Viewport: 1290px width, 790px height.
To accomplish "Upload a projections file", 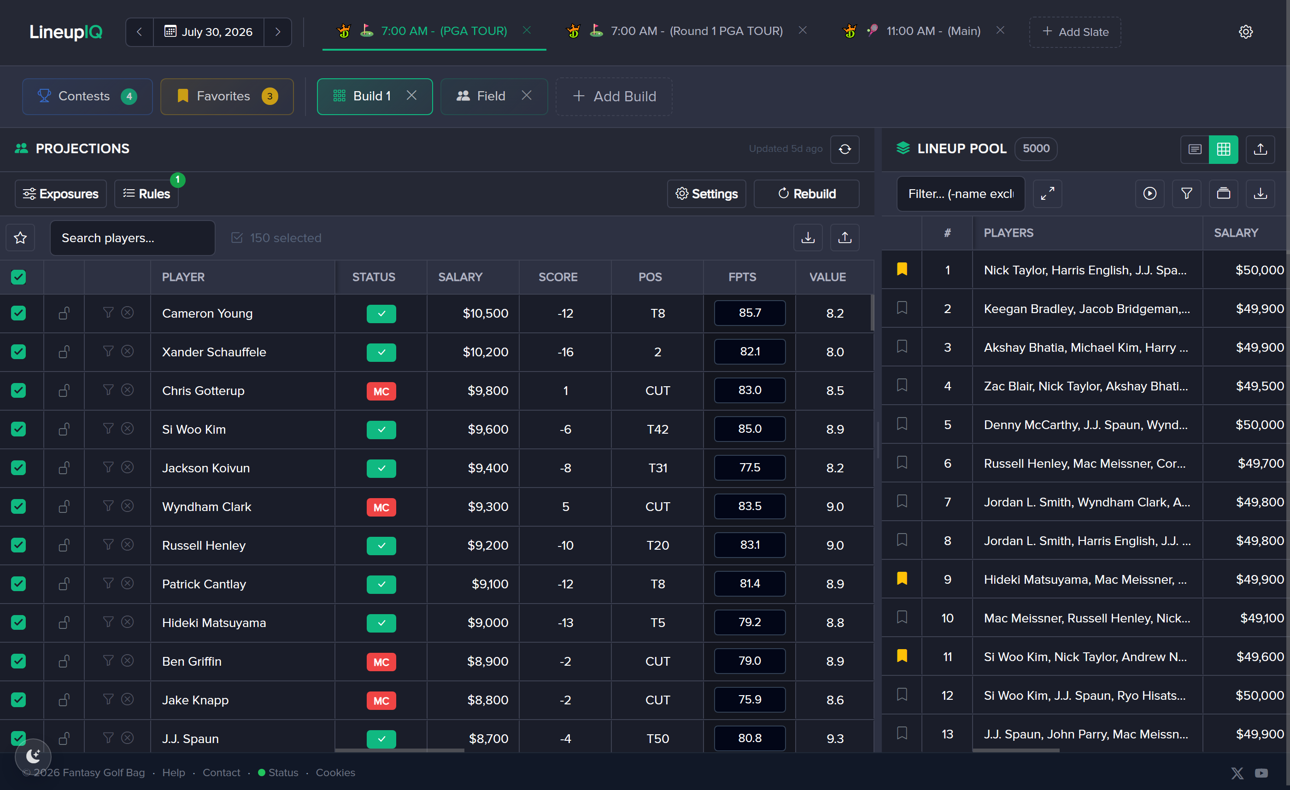I will click(x=844, y=238).
